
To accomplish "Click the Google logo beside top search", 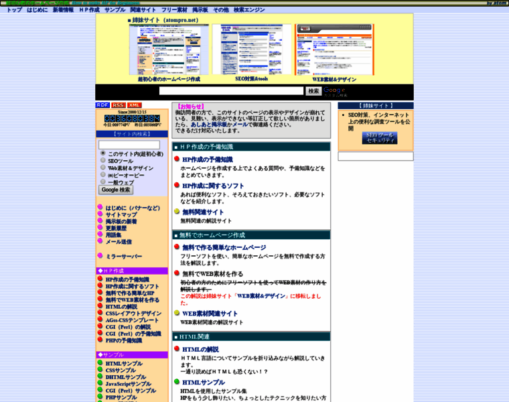I will pyautogui.click(x=335, y=91).
